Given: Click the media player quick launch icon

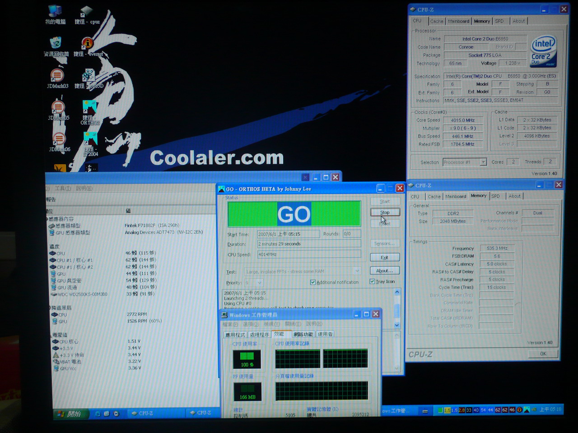Looking at the screenshot, I should [116, 414].
